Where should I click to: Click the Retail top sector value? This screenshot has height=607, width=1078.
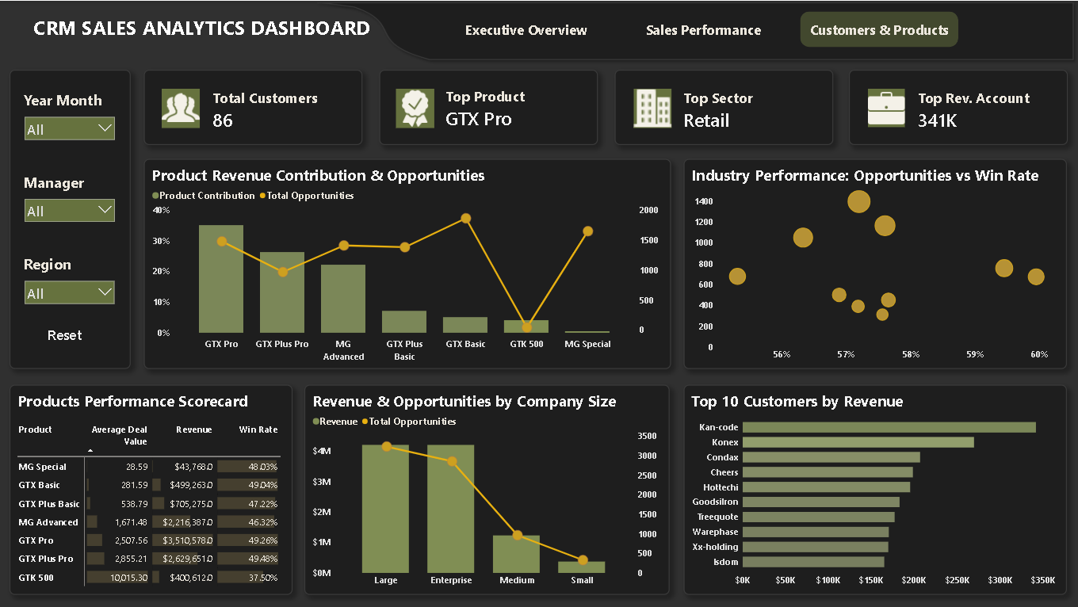coord(706,120)
